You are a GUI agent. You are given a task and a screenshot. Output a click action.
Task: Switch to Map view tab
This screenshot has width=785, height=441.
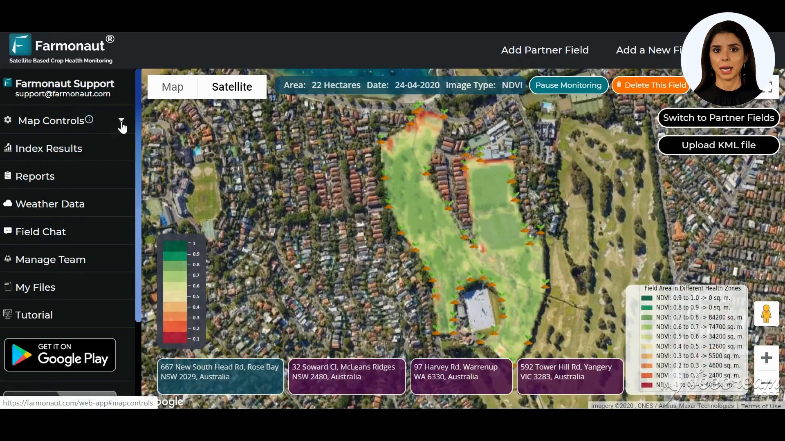(173, 87)
